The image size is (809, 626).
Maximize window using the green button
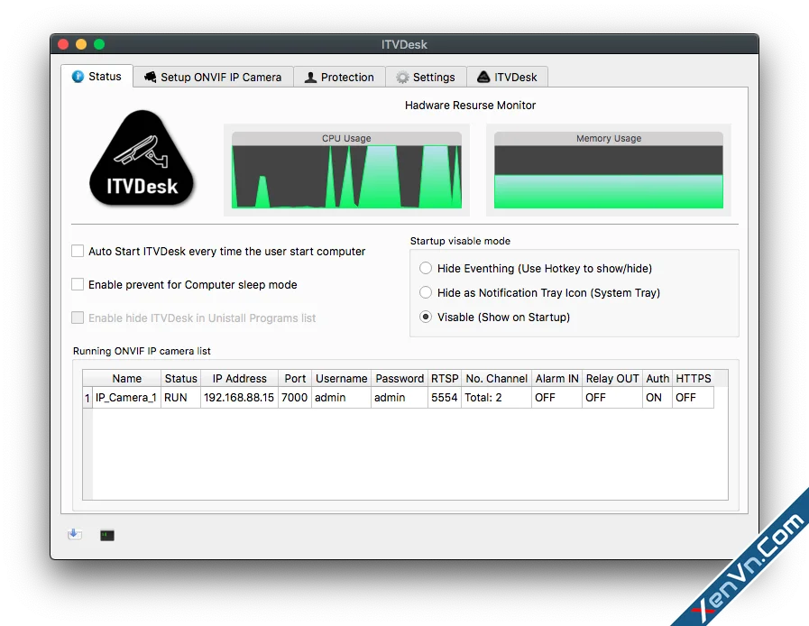(x=99, y=44)
